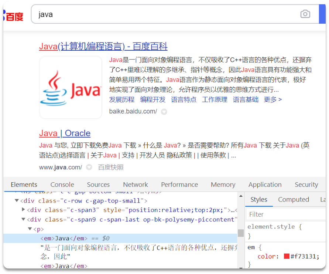Switch to the Console DevTools tab

pyautogui.click(x=62, y=185)
